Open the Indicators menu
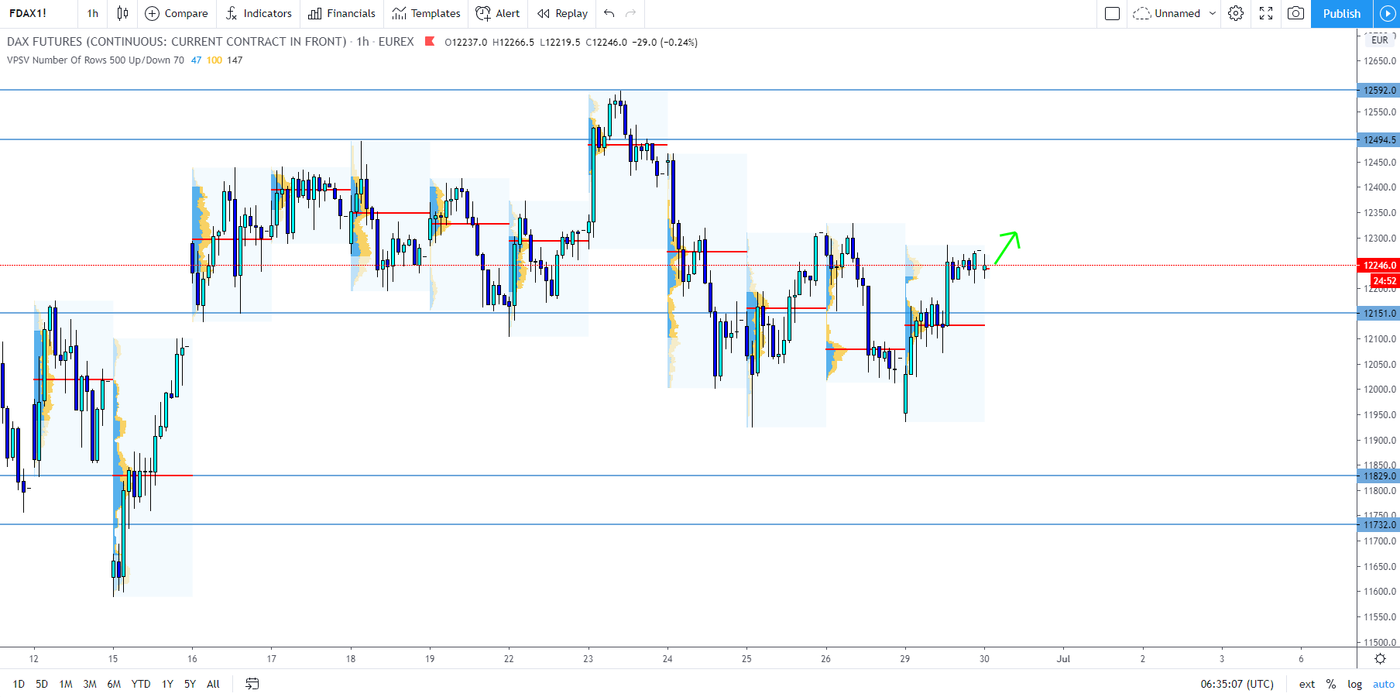The height and width of the screenshot is (697, 1400). coord(259,13)
